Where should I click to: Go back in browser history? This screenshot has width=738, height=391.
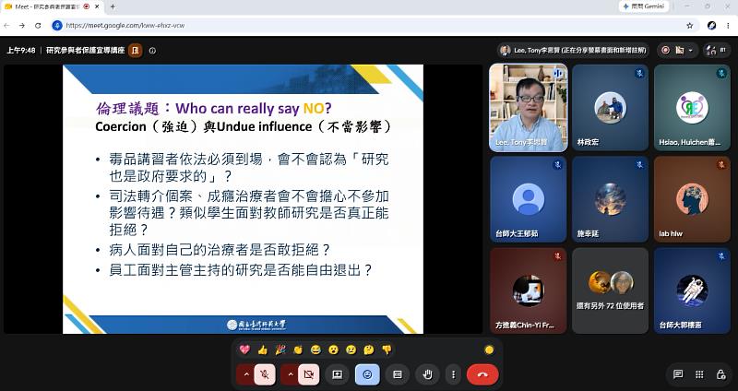(x=7, y=26)
